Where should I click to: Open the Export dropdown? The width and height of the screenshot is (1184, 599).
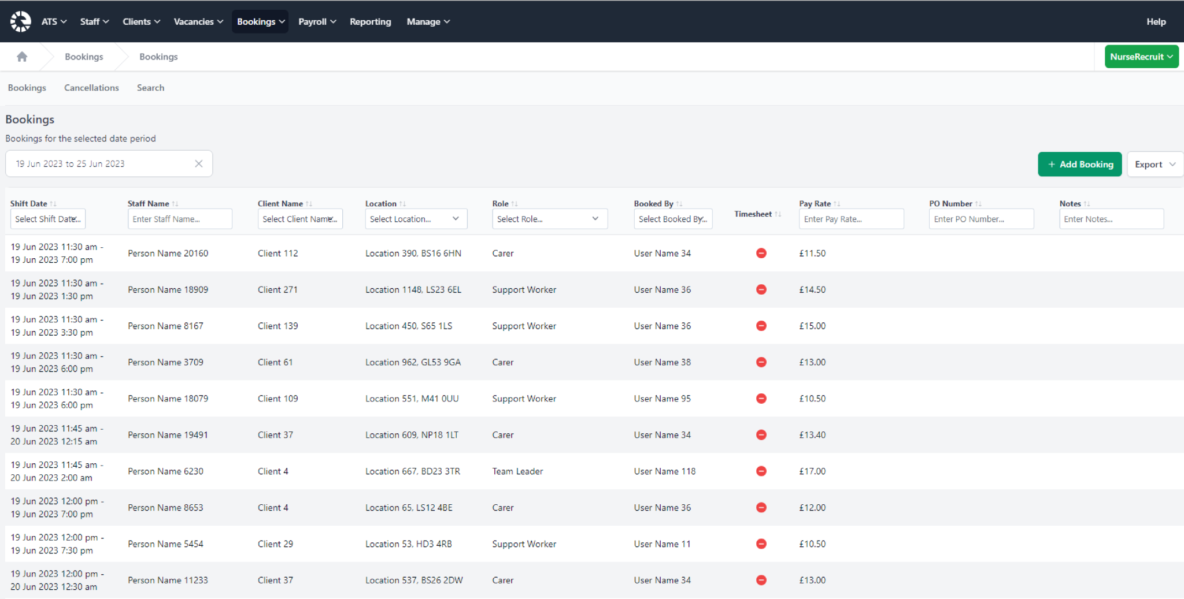click(x=1154, y=164)
